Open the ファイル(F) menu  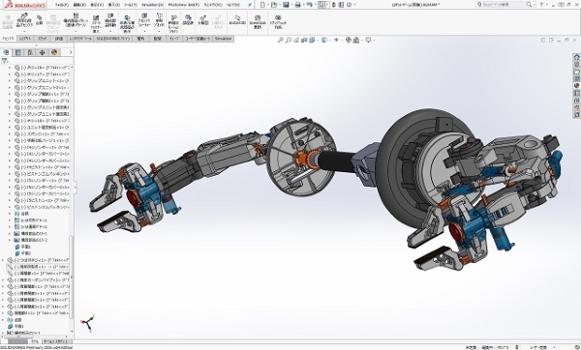click(x=62, y=5)
